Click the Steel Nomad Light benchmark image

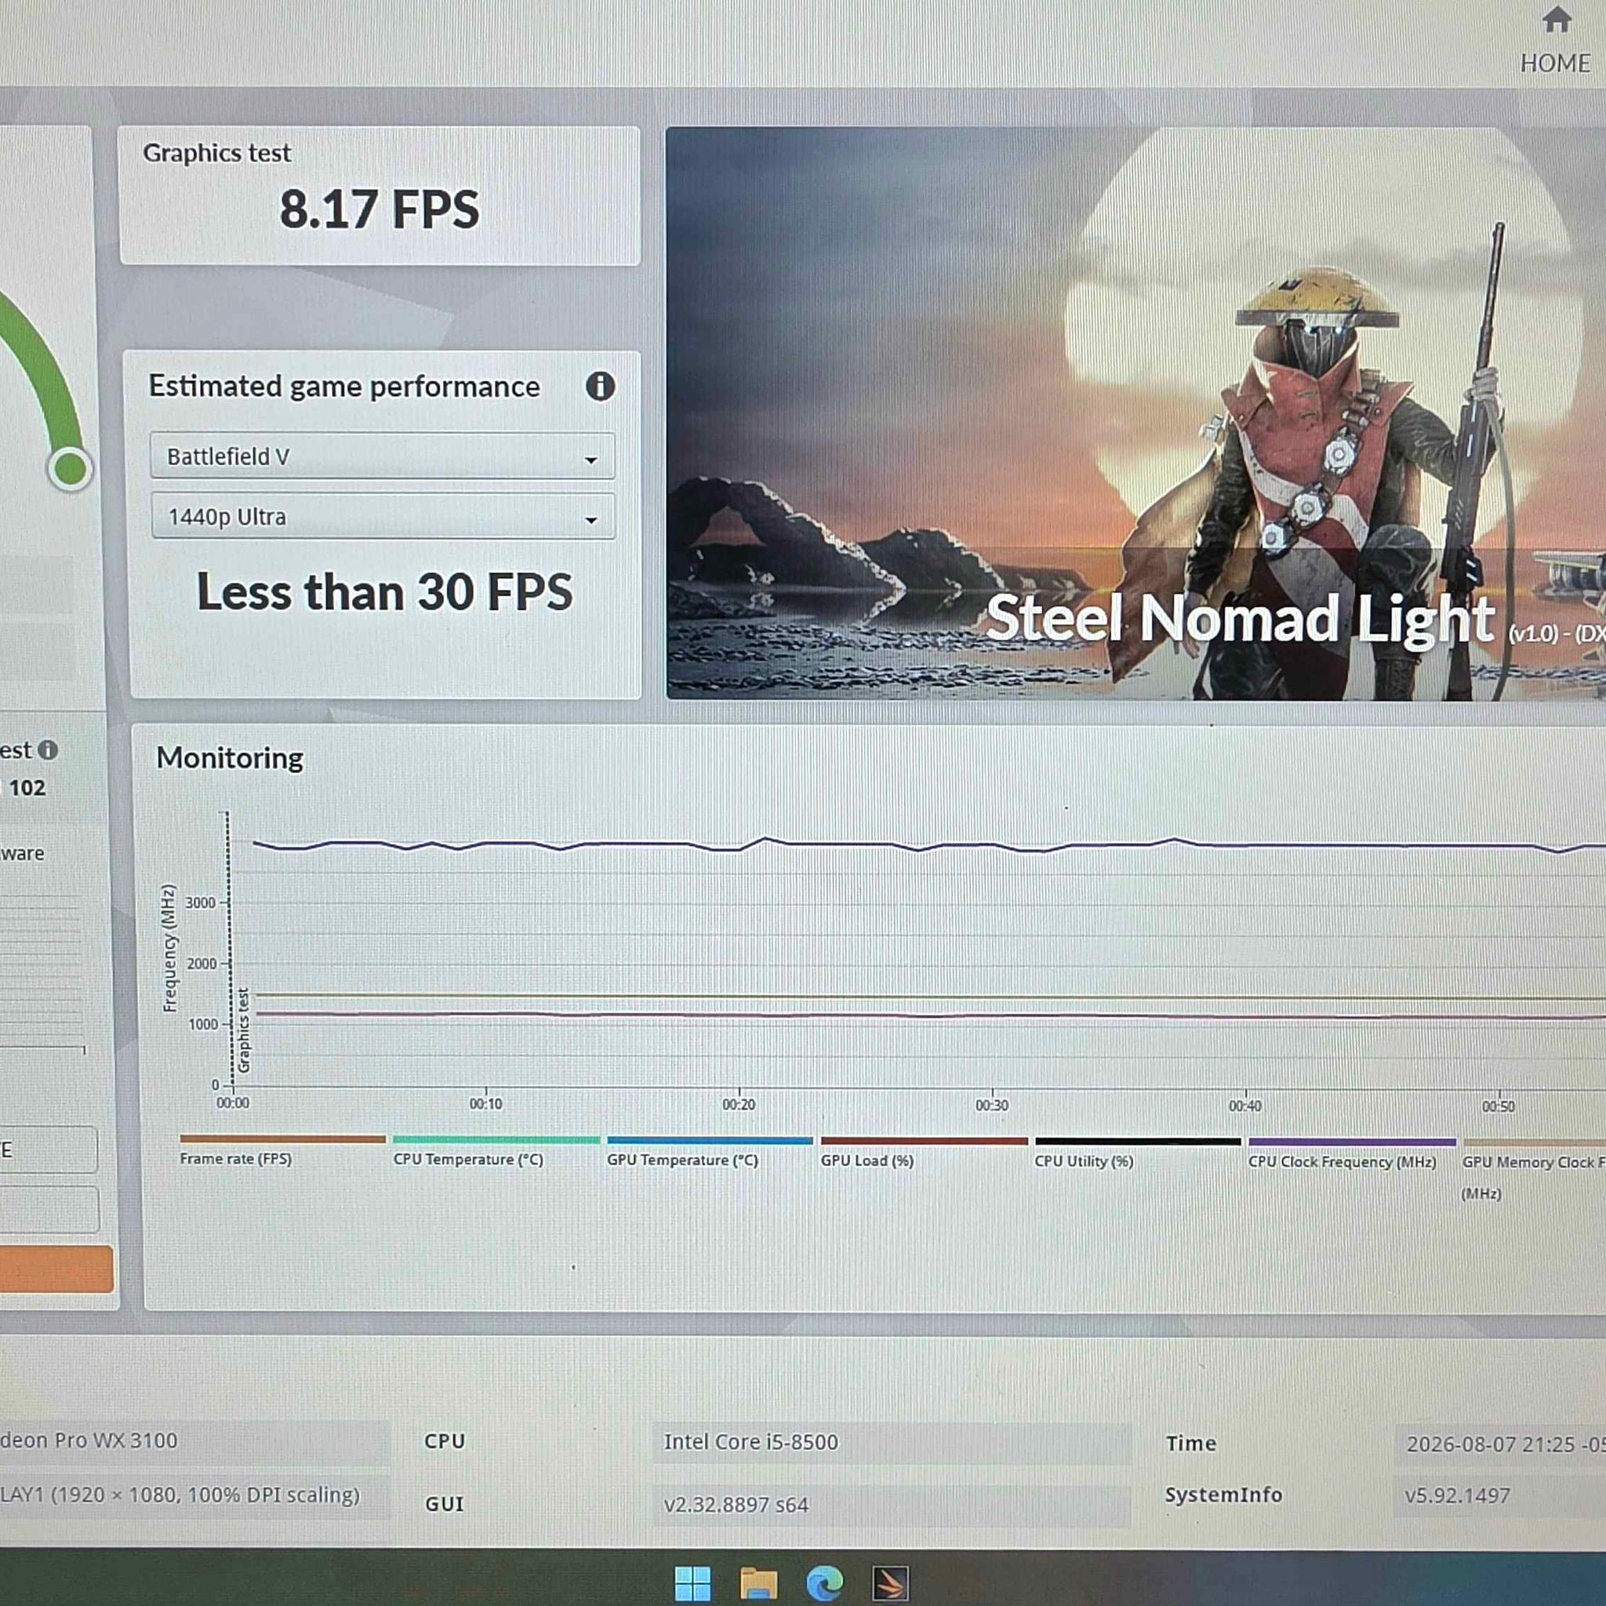click(1135, 413)
